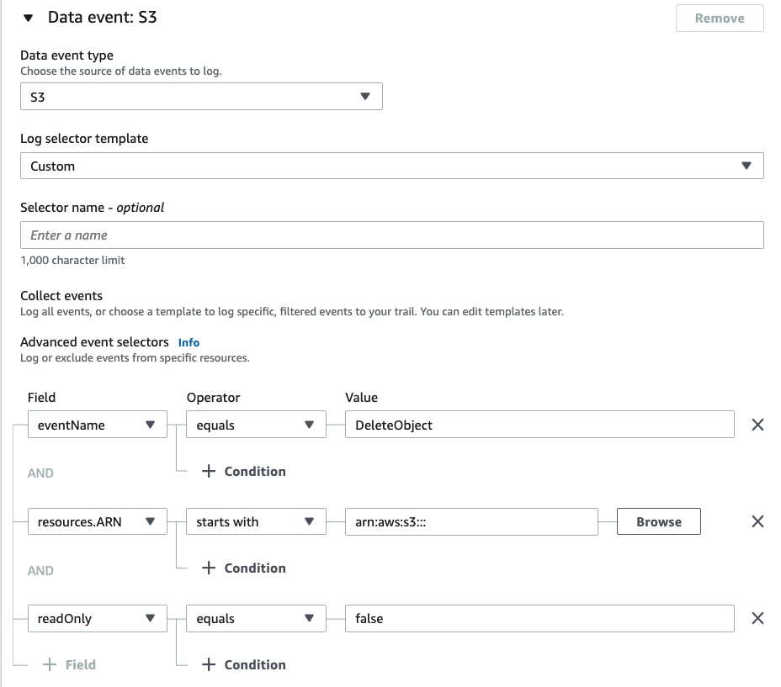Add a condition under the eventName selector
This screenshot has width=781, height=687.
tap(242, 471)
